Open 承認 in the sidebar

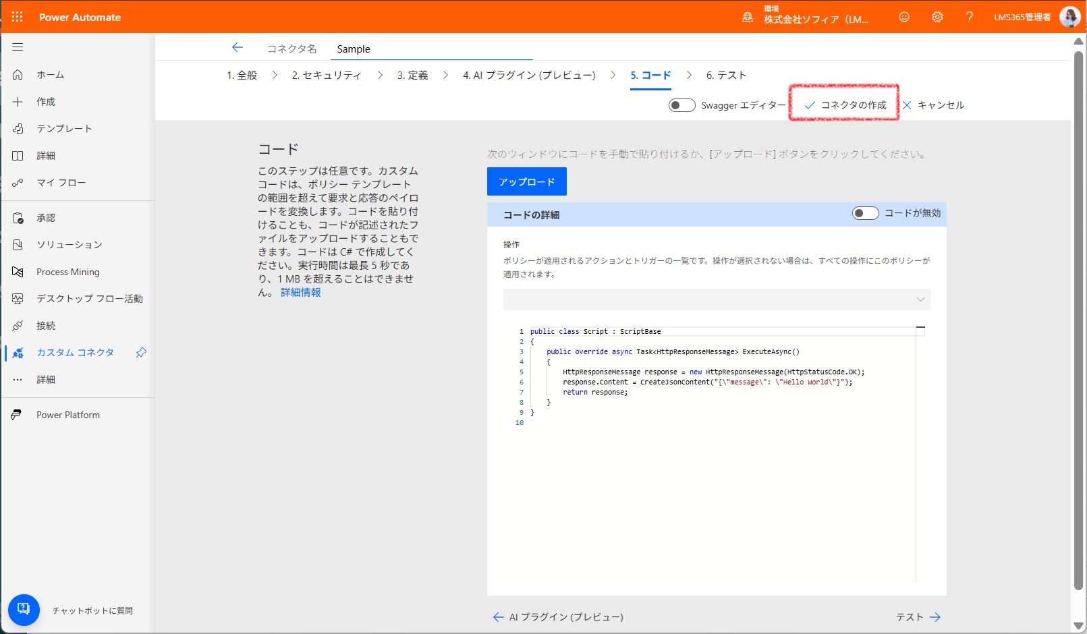[46, 218]
